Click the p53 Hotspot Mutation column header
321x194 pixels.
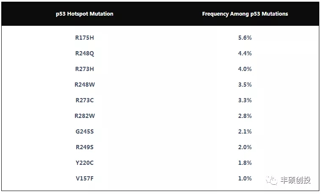point(85,14)
